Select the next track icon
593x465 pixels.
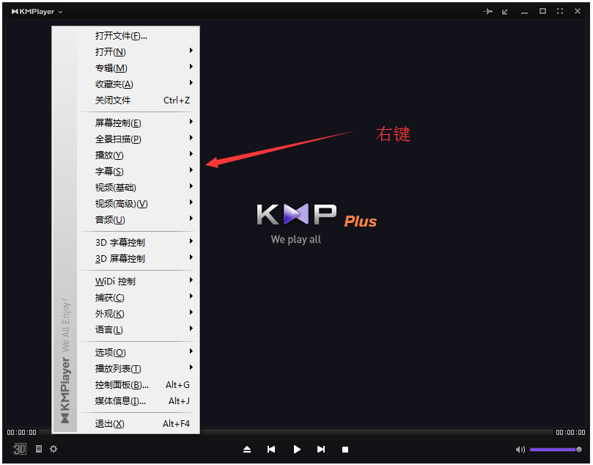click(321, 450)
